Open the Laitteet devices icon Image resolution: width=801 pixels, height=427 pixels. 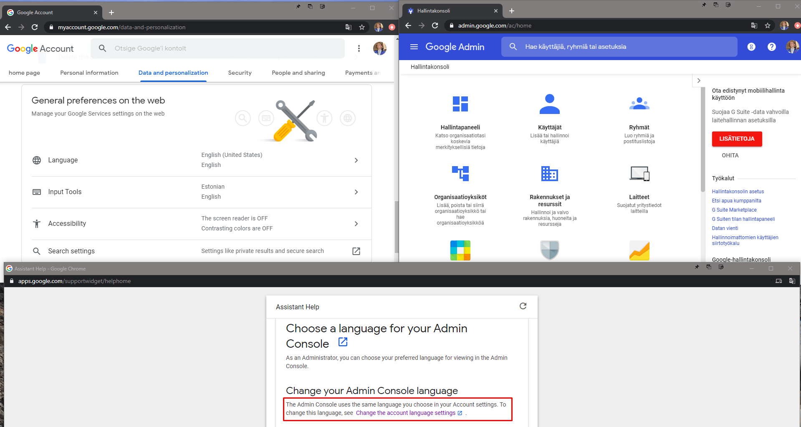pos(639,173)
